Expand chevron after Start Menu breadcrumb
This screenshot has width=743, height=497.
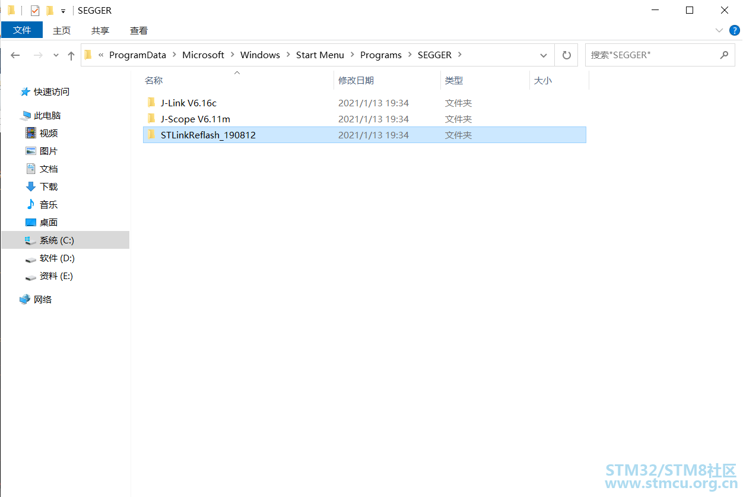pos(352,55)
